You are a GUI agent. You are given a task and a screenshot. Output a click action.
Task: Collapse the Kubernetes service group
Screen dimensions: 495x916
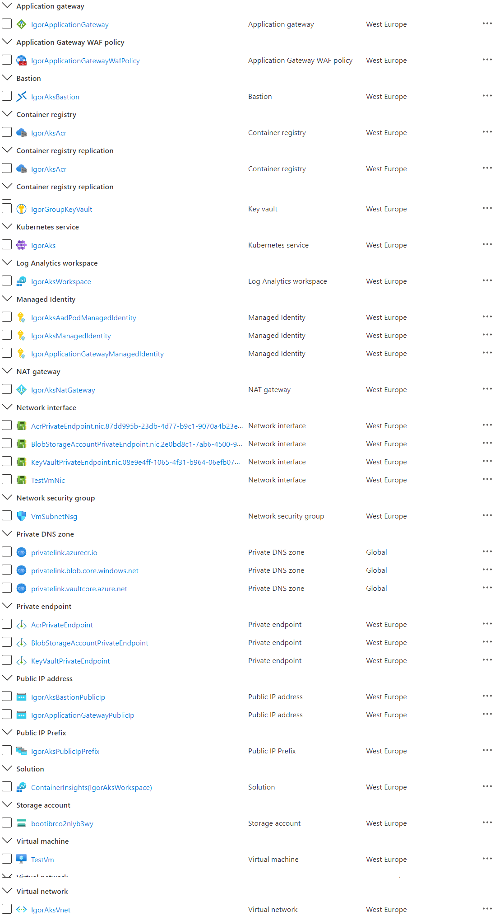tap(7, 226)
